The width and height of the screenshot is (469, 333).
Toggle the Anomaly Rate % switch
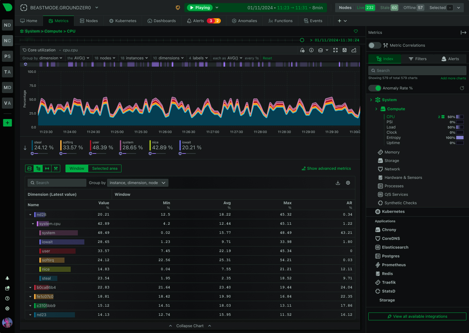[375, 88]
